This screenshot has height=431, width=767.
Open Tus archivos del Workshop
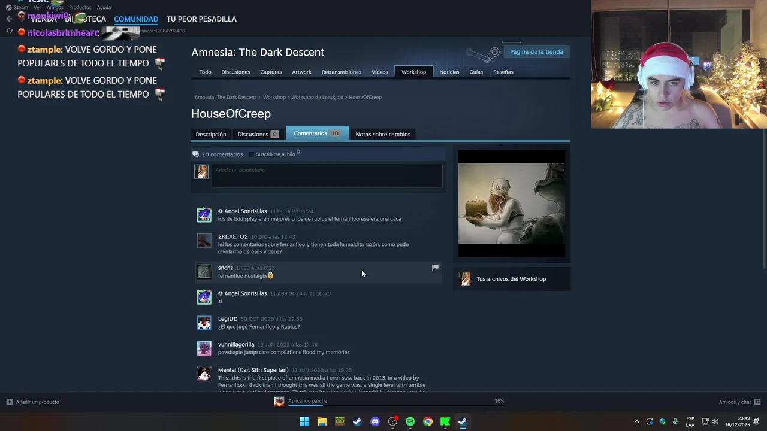tap(511, 279)
